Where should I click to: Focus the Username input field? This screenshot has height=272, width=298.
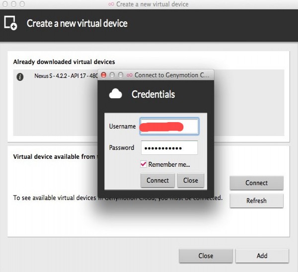pos(169,127)
